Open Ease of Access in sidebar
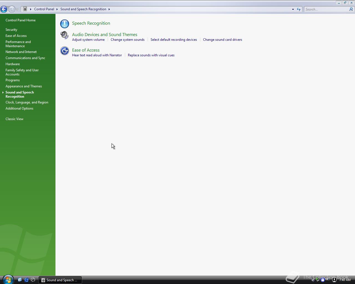The image size is (355, 284). 16,36
